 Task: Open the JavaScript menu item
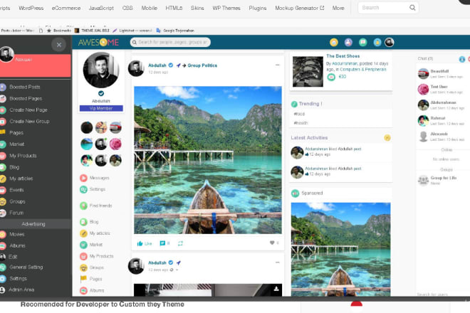tap(101, 8)
